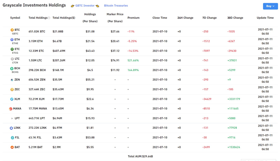
Task: Select the ZEC symbol row
Action: point(140,89)
